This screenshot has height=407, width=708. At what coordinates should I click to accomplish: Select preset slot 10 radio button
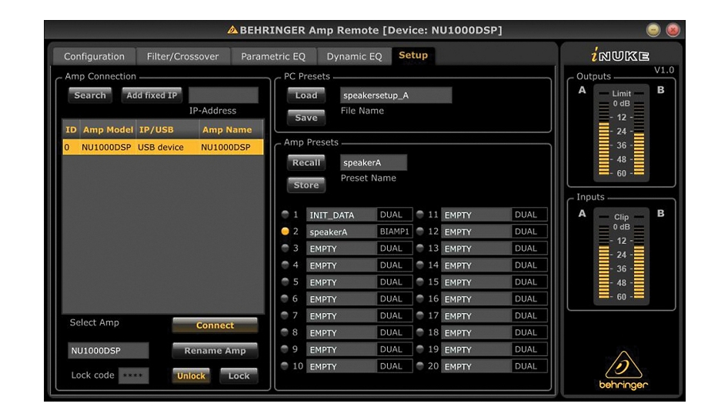pos(285,365)
